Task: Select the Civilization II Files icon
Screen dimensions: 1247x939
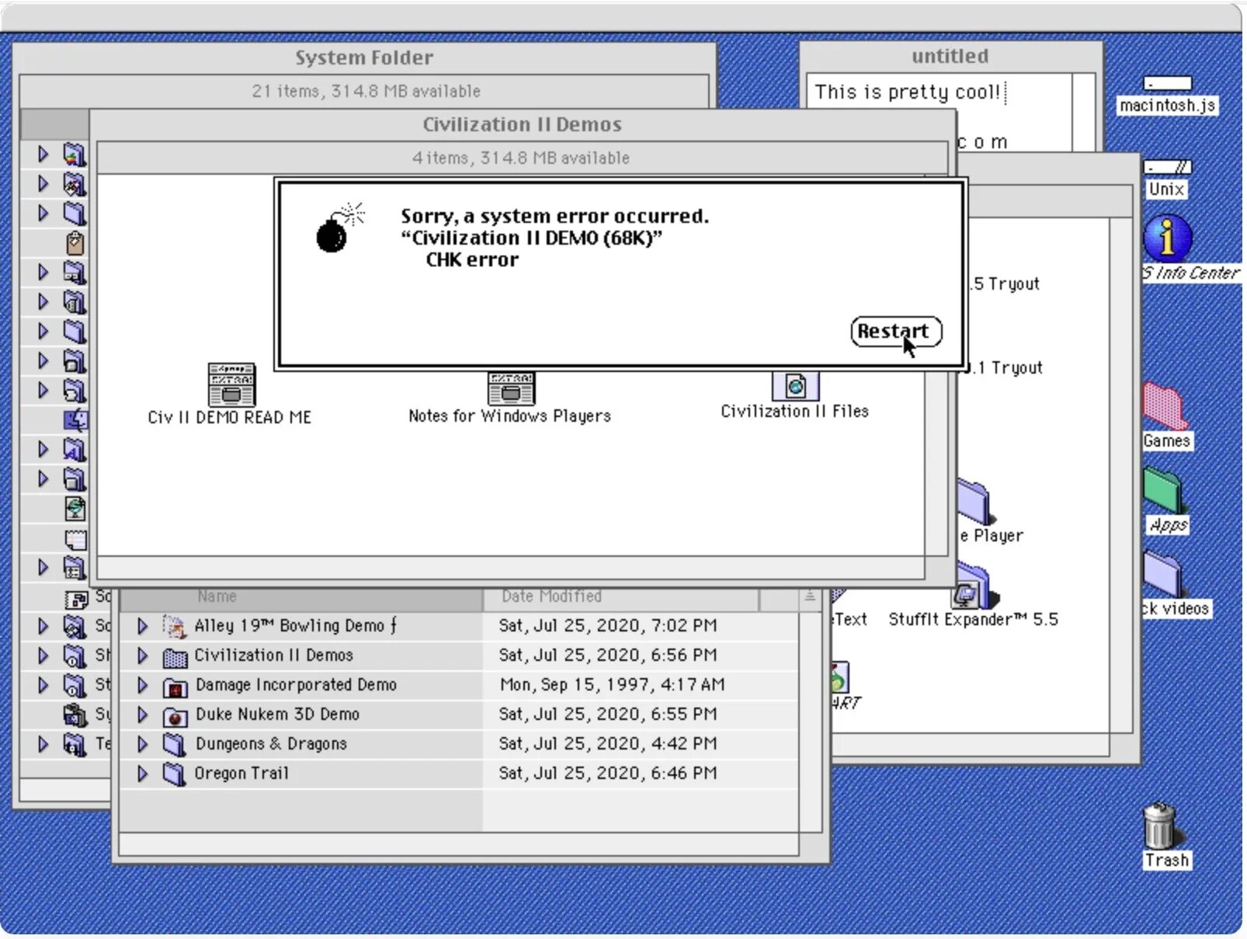Action: click(795, 386)
